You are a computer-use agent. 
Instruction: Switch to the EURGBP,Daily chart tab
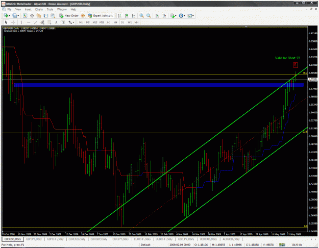click(x=99, y=239)
